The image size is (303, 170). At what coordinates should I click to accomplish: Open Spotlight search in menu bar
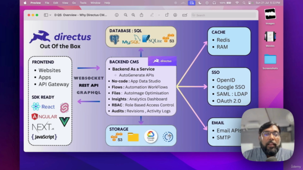(x=244, y=3)
